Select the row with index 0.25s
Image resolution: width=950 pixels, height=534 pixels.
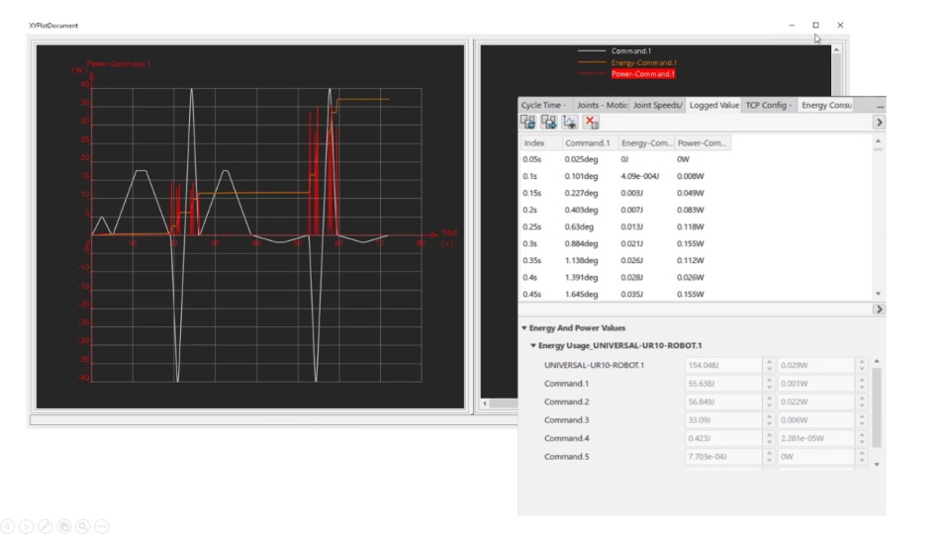[625, 227]
